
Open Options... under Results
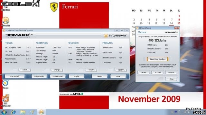click(x=121, y=70)
